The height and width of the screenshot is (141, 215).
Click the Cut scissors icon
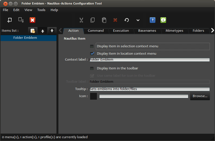pyautogui.click(x=81, y=20)
